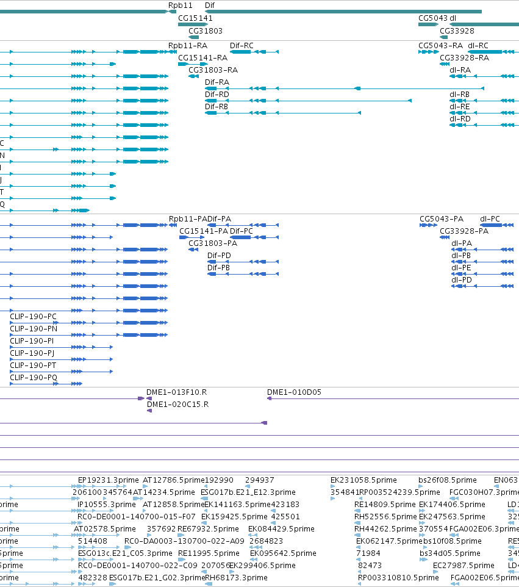Screen dimensions: 519x587
Task: Select the Dif-RA transcript label
Action: pyautogui.click(x=217, y=82)
